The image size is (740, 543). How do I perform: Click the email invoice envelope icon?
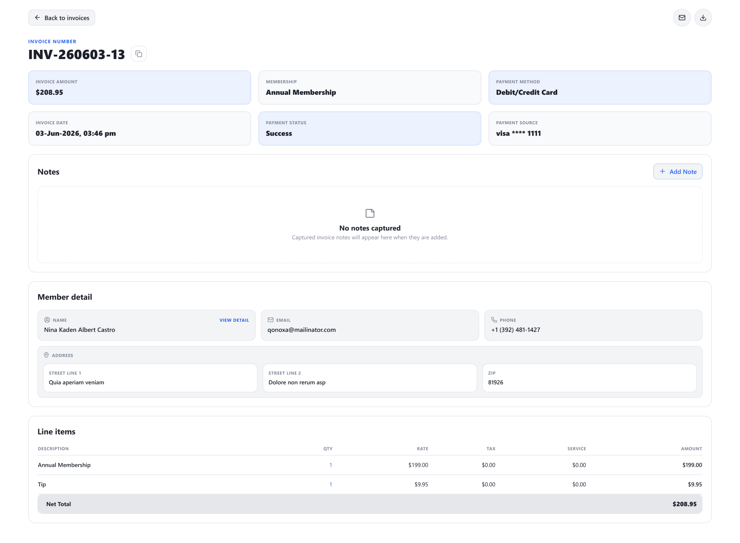pyautogui.click(x=682, y=18)
